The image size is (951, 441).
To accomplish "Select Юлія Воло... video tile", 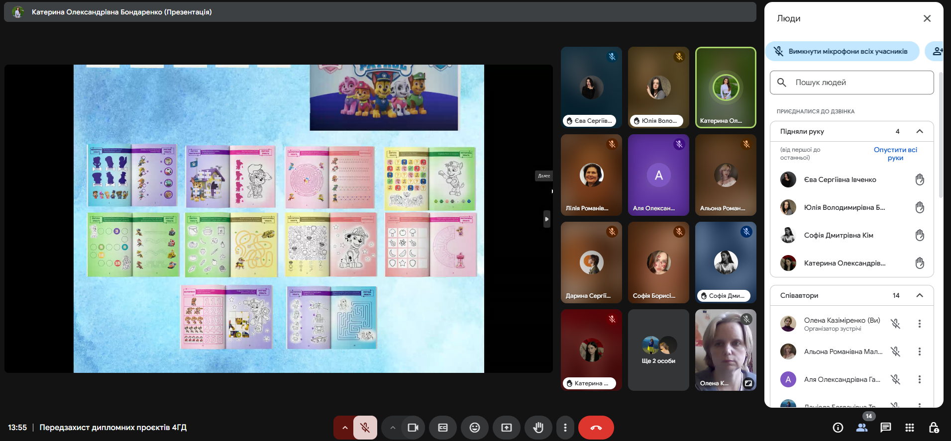I will (x=658, y=88).
